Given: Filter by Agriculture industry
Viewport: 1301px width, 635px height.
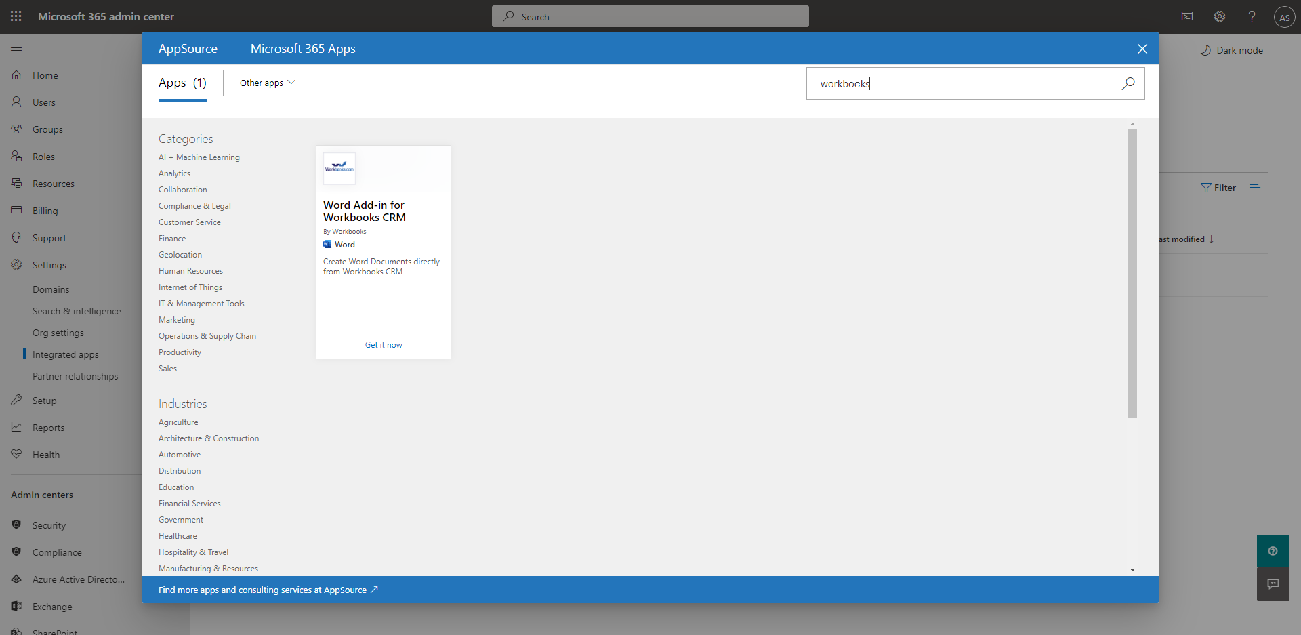Looking at the screenshot, I should pos(178,422).
